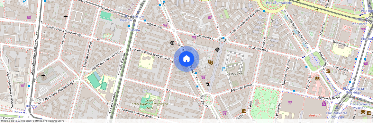
Task: Click the shopping cart icon below Plac Zgody
Action: [x=224, y=112]
